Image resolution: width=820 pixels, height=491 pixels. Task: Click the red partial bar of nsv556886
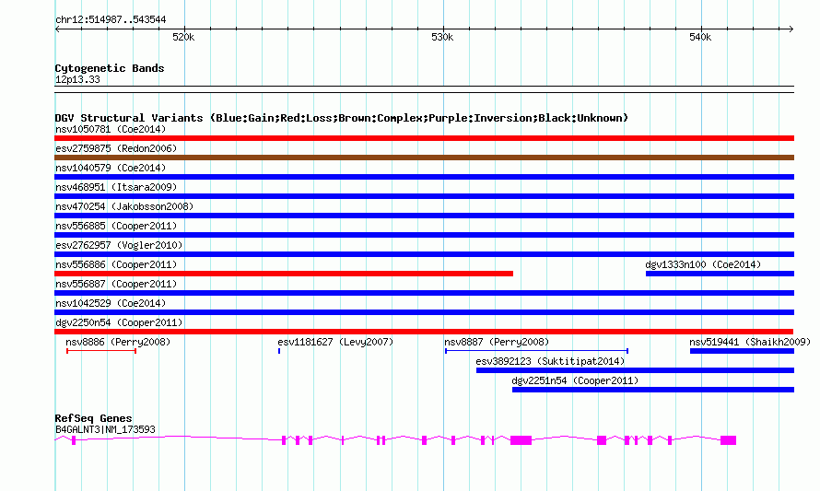click(x=284, y=274)
